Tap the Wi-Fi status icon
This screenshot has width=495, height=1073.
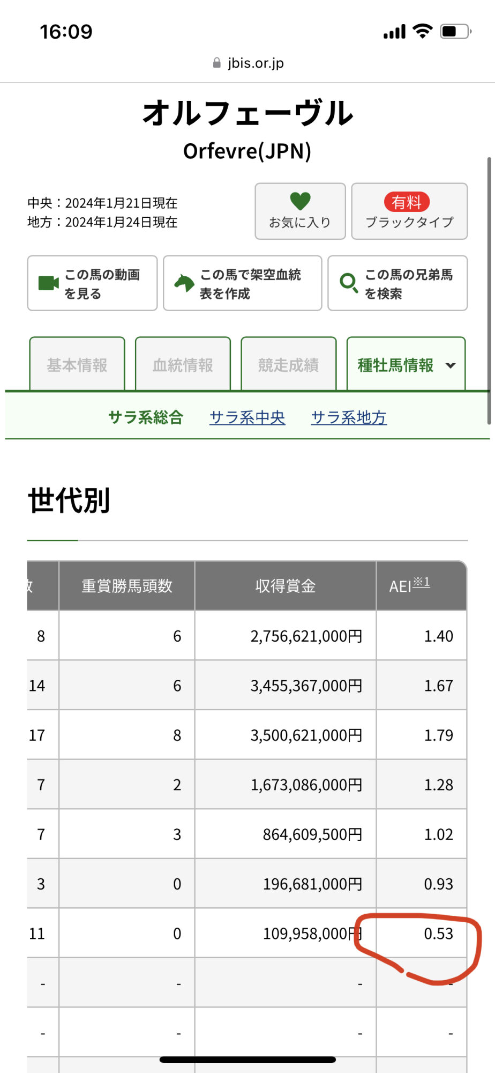423,31
